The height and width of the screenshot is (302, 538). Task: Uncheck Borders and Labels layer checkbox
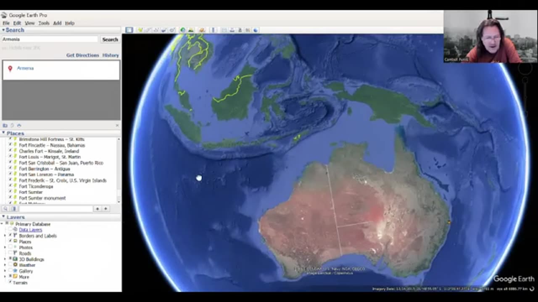point(10,236)
